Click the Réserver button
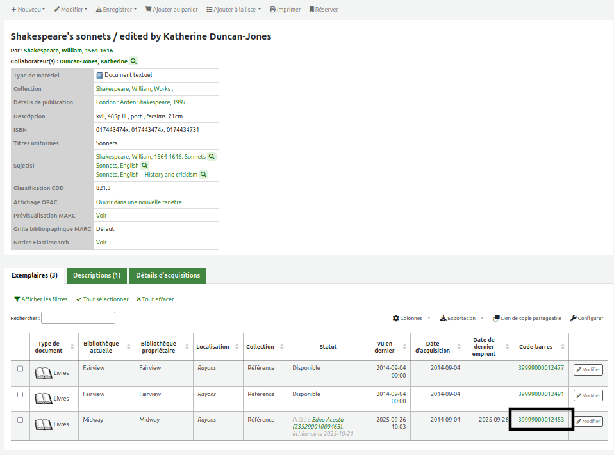Image resolution: width=614 pixels, height=455 pixels. point(324,10)
